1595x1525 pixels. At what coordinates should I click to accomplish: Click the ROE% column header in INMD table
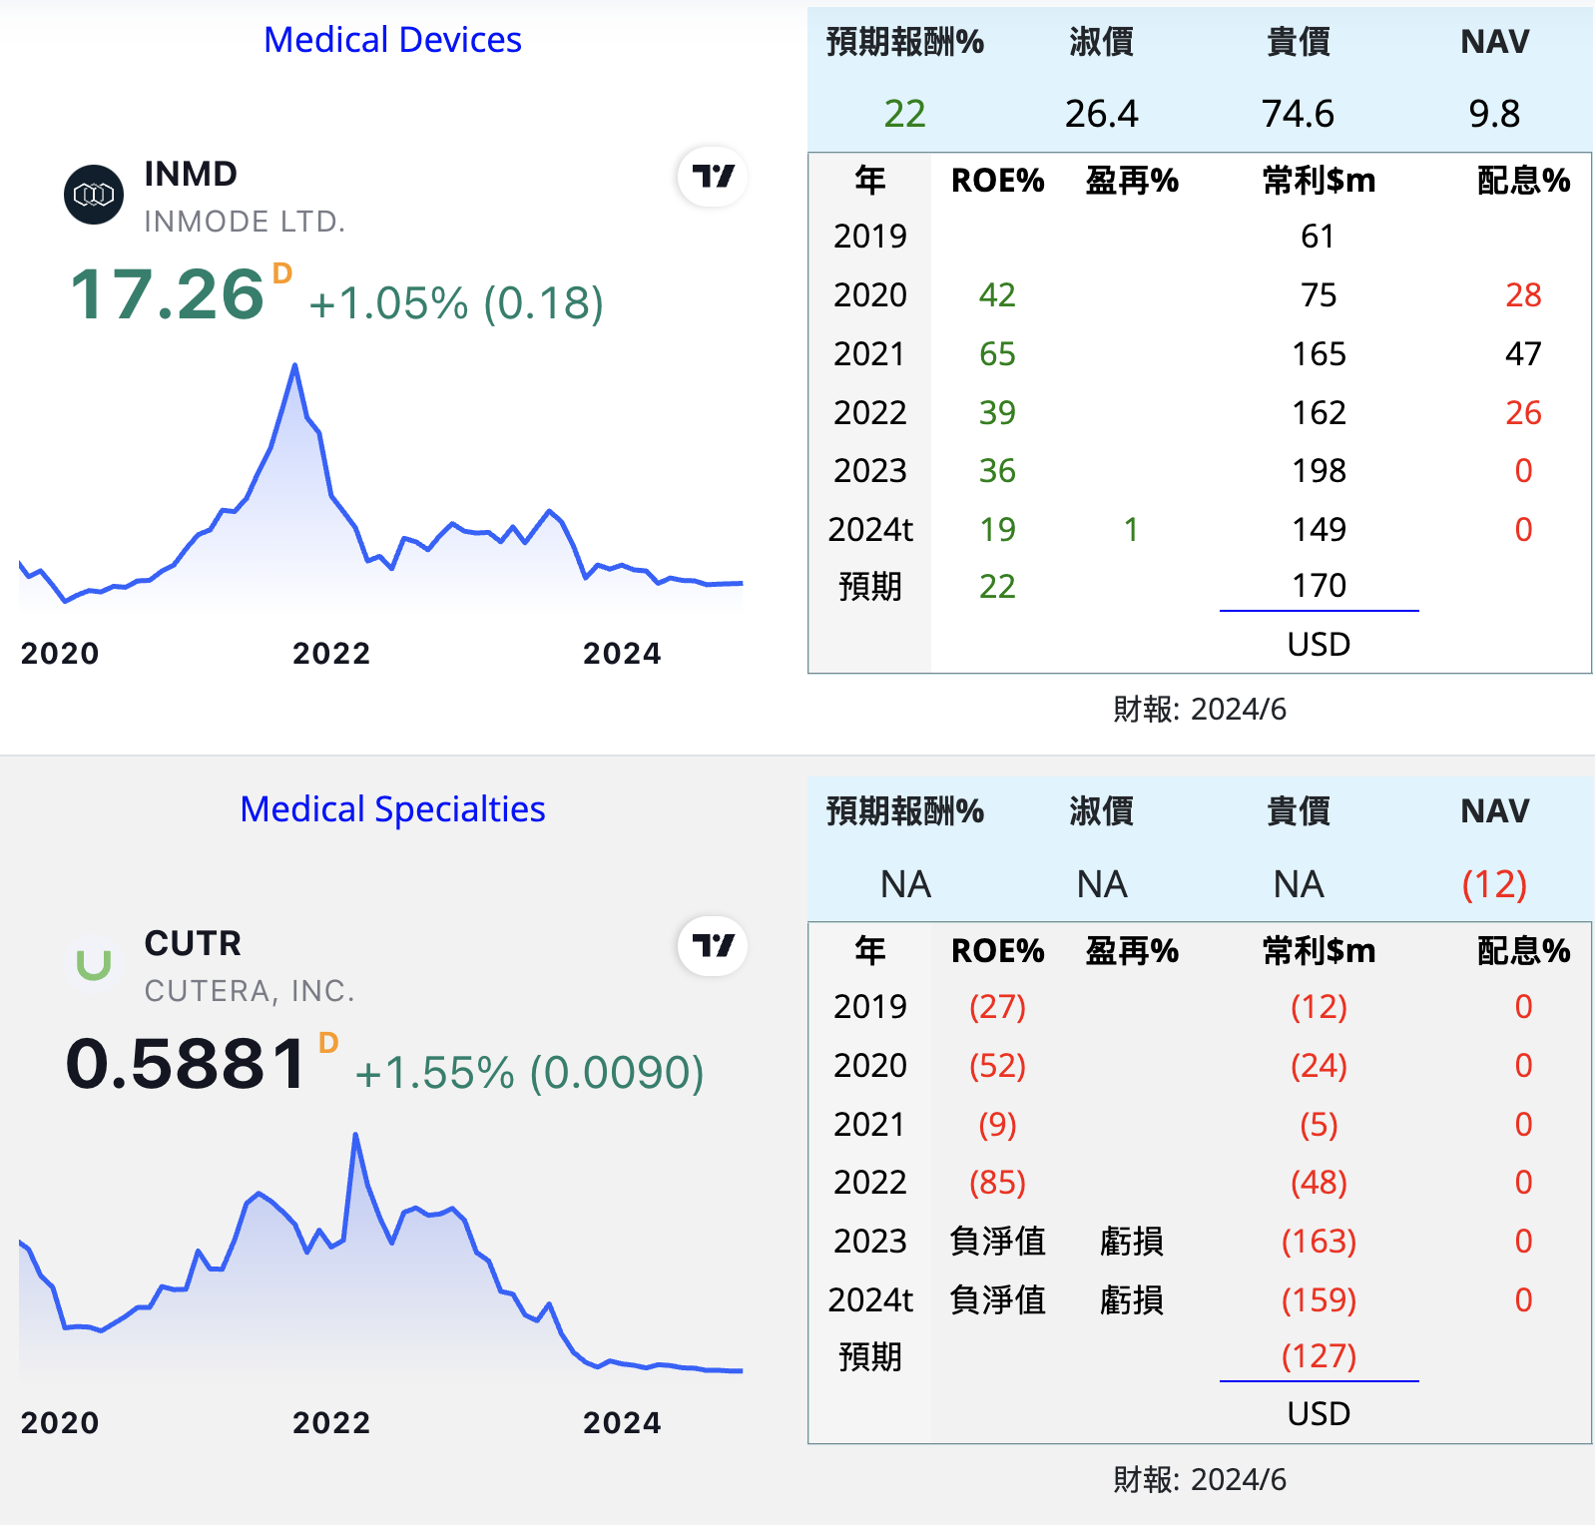tap(998, 181)
